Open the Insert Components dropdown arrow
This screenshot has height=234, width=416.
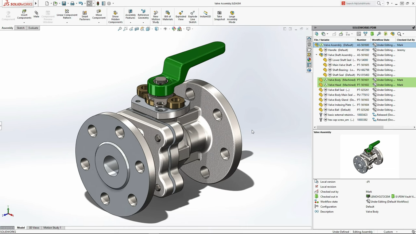coord(24,22)
